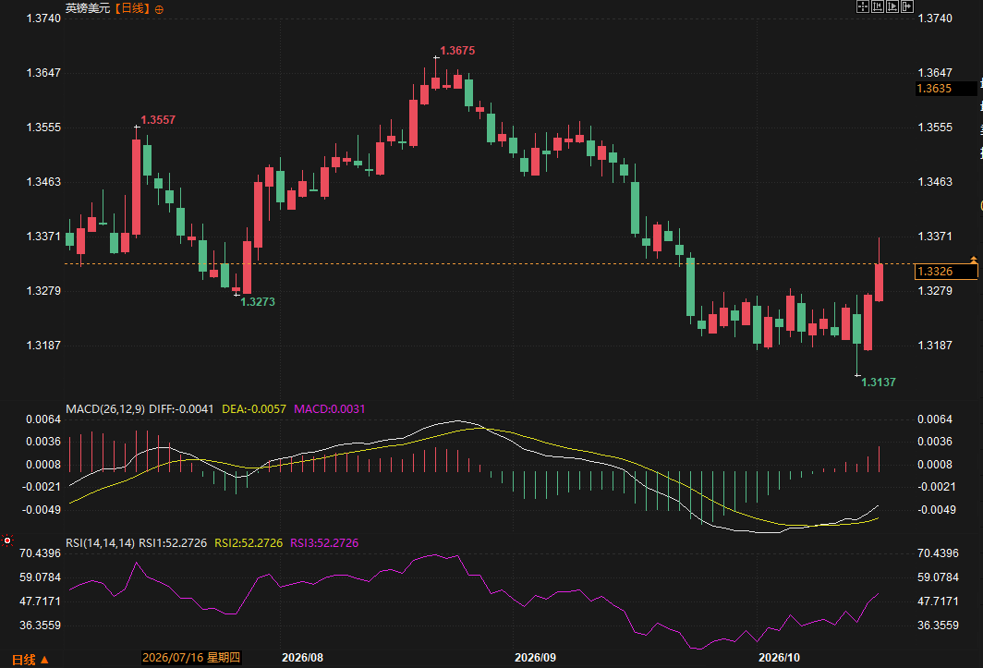Click the orange 1.3326 current price tag

pos(945,271)
